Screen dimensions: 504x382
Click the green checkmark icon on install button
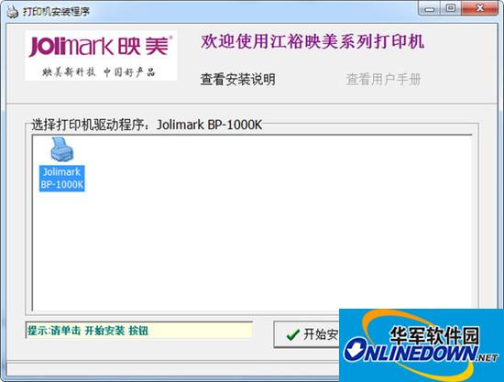point(292,335)
